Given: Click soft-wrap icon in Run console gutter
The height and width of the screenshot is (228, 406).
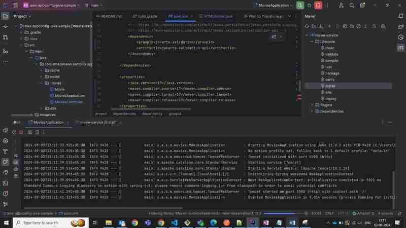Looking at the screenshot, I should click(x=16, y=156).
